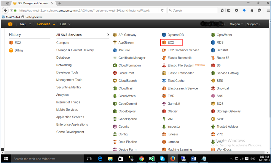Open the account name dropdown

tap(213, 24)
